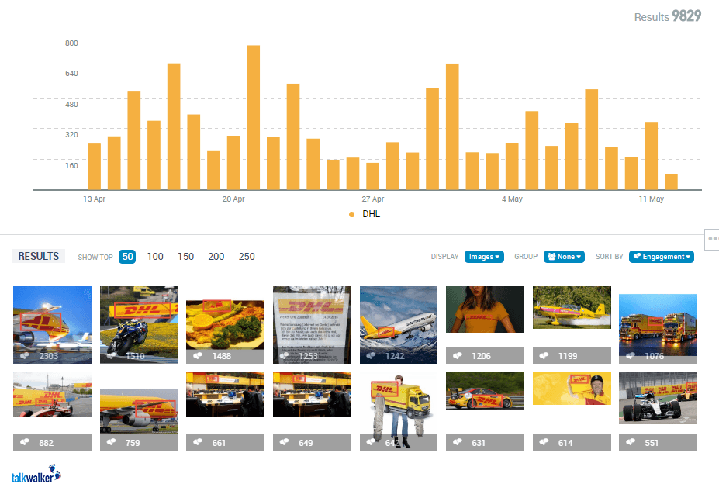This screenshot has width=719, height=484.
Task: Click the engagement icon under the 551 Mercedes photo
Action: tap(628, 442)
